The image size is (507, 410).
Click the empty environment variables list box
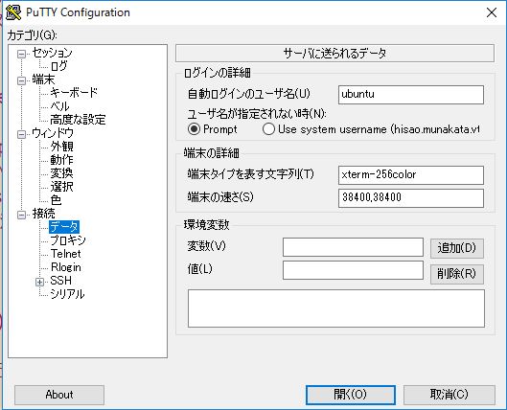[x=336, y=308]
